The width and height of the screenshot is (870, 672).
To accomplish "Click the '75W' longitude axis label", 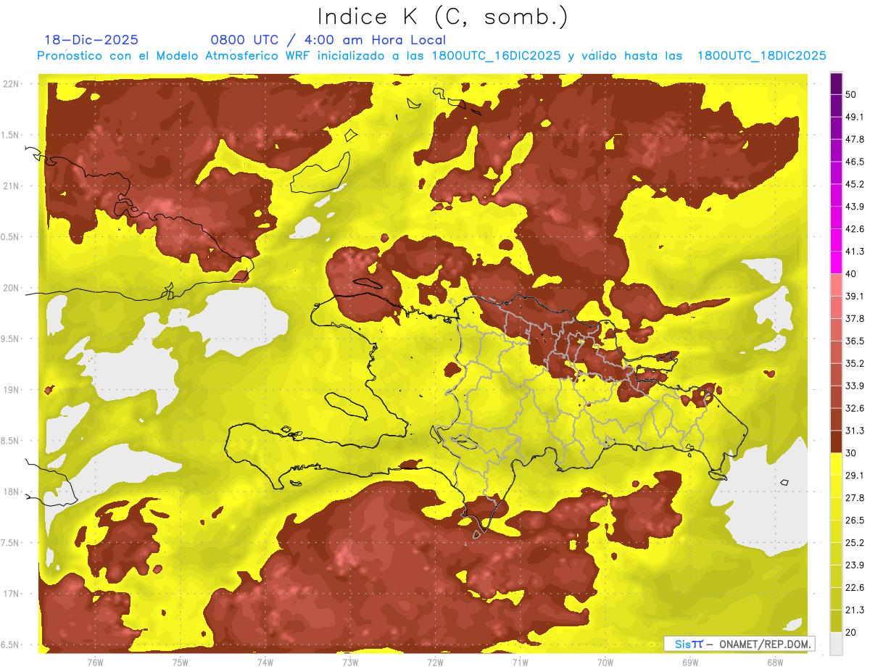I will [181, 662].
